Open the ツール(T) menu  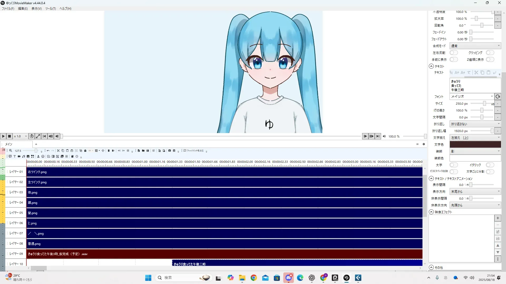point(50,9)
